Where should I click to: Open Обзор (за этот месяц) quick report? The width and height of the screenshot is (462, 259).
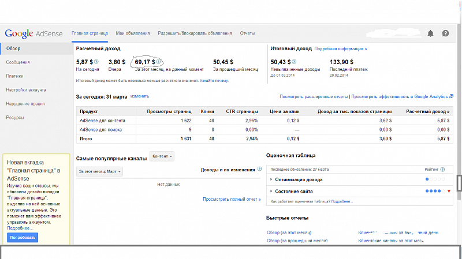(289, 232)
